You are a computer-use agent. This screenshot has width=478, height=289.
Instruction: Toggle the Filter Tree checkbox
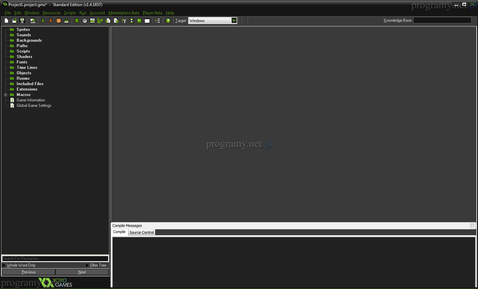pos(87,265)
